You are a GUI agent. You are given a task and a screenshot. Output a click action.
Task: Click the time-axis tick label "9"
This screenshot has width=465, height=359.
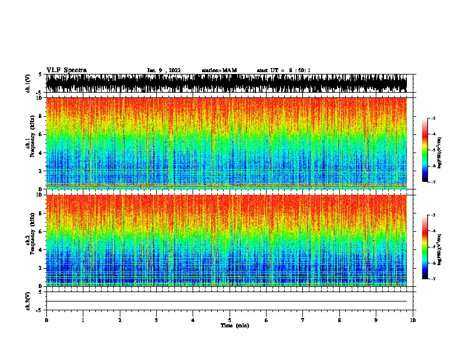pyautogui.click(x=376, y=320)
